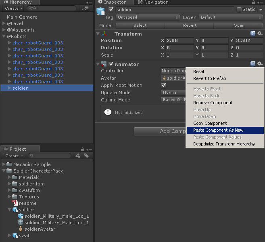Expand the @Level hierarchy item
Image resolution: width=265 pixels, height=242 pixels.
coord(4,23)
